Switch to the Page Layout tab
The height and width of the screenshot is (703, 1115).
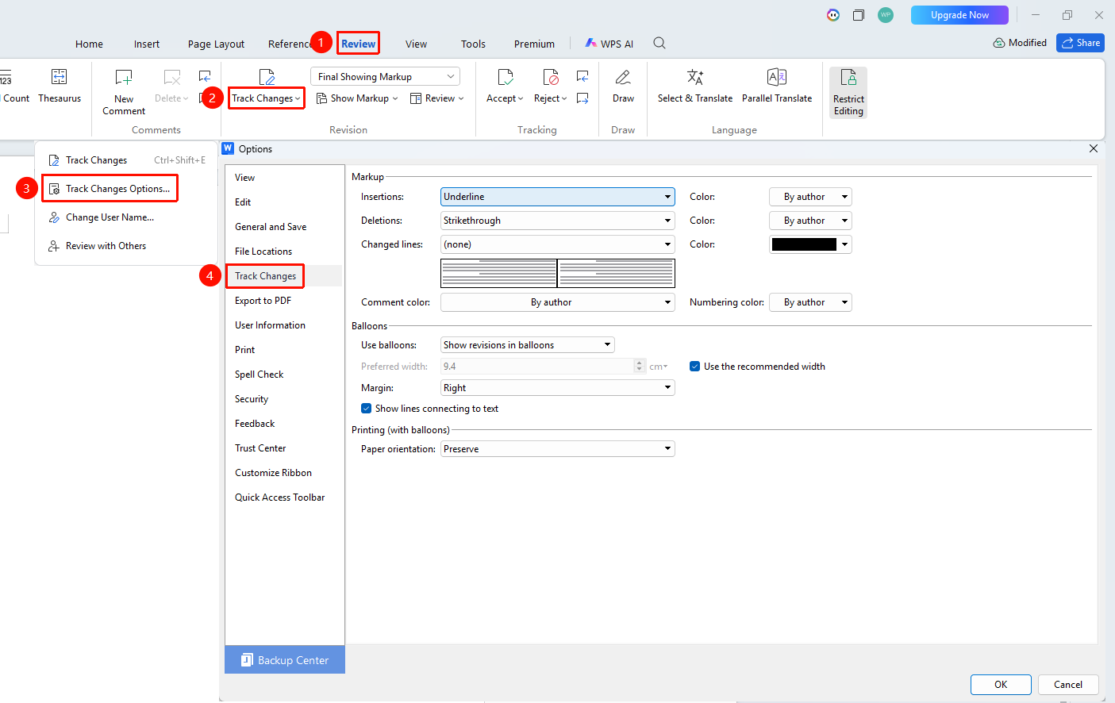[216, 44]
